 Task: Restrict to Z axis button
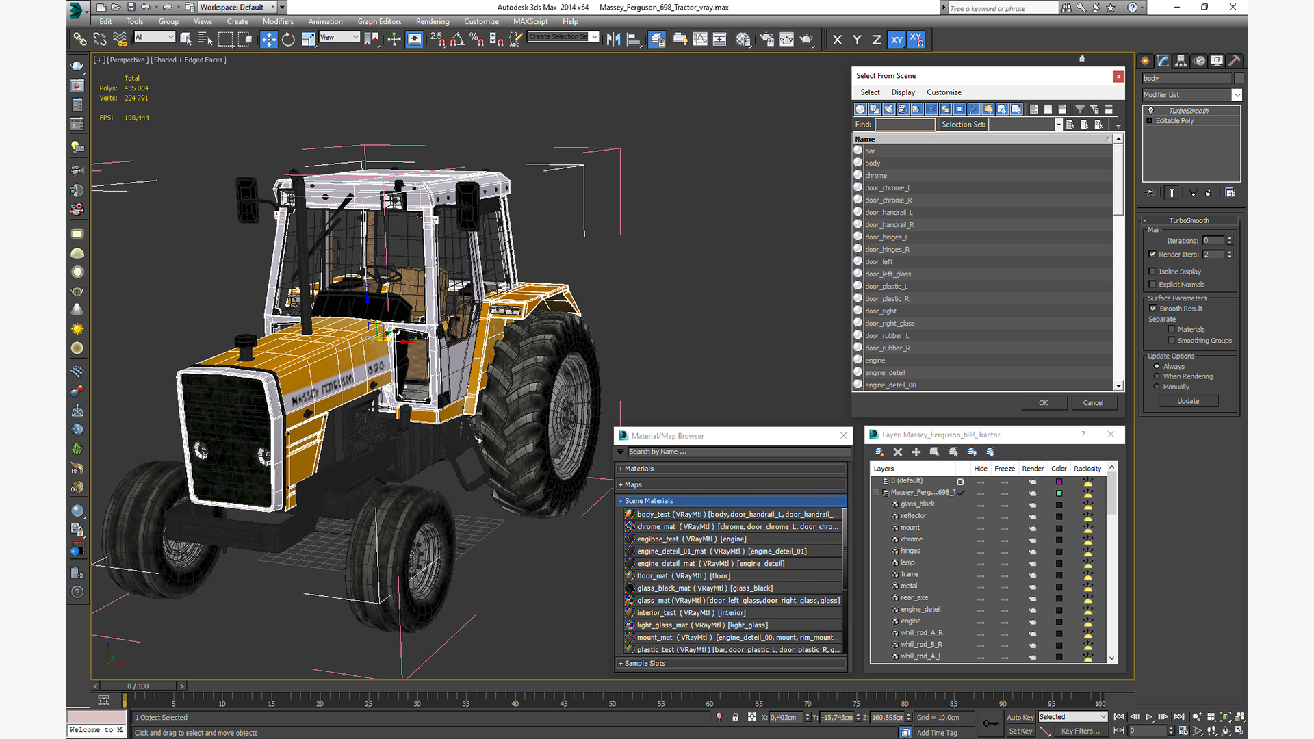coord(877,40)
